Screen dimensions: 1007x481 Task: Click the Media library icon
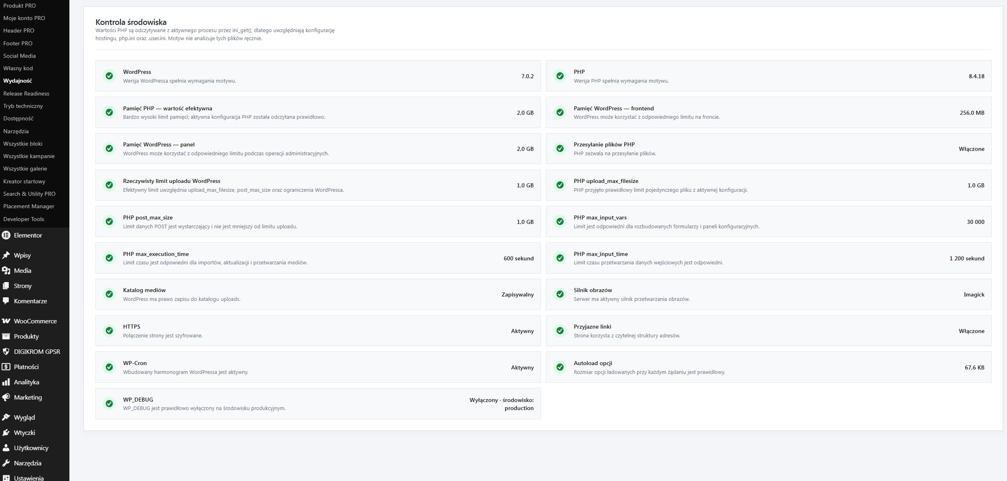6,271
